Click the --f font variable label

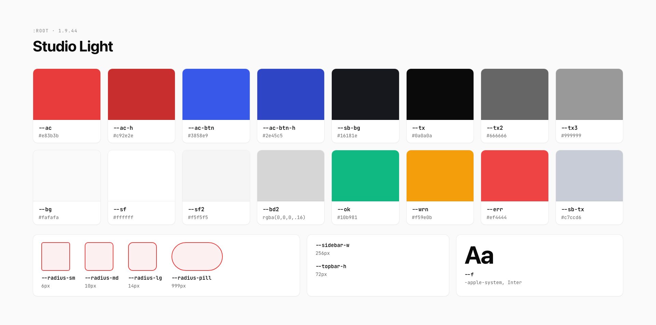(469, 275)
